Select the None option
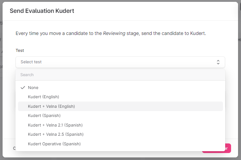Screen dimensions: 241x160 (x=33, y=88)
